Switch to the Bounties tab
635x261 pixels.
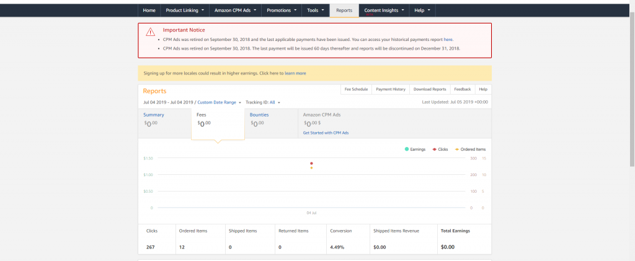tap(259, 115)
